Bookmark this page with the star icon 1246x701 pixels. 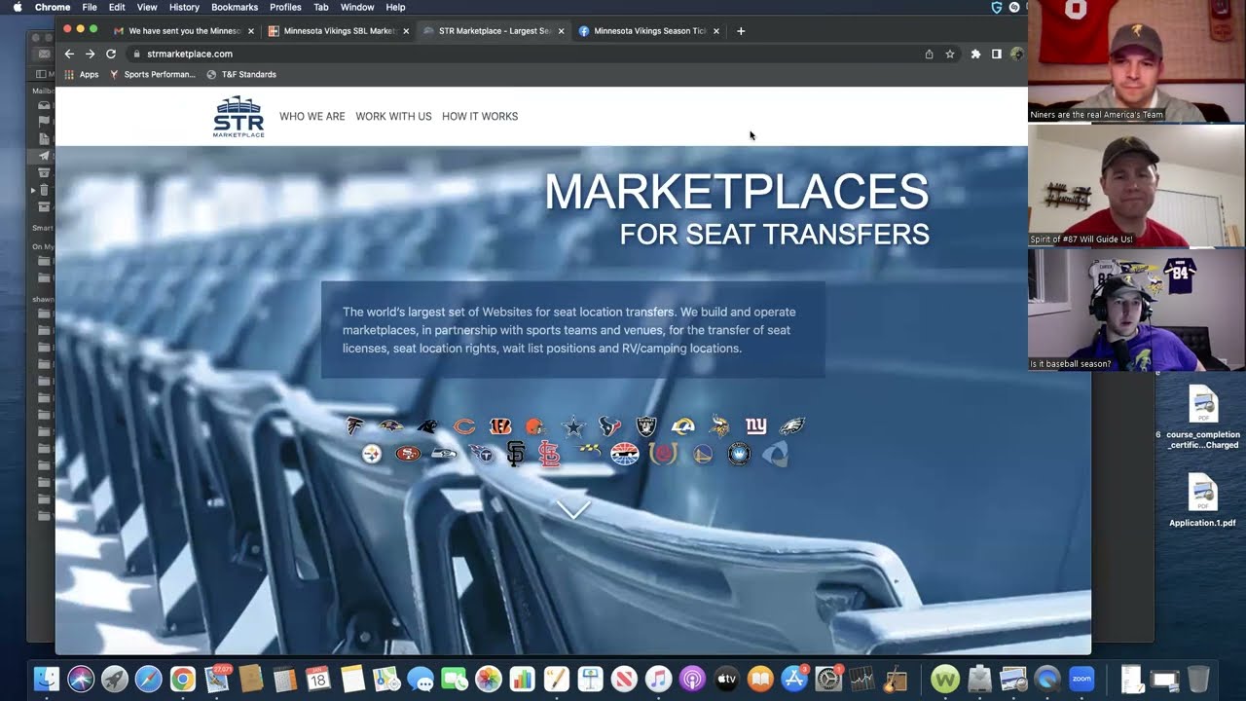click(950, 55)
